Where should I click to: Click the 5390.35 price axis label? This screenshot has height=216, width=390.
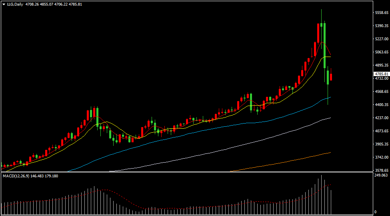click(x=382, y=26)
